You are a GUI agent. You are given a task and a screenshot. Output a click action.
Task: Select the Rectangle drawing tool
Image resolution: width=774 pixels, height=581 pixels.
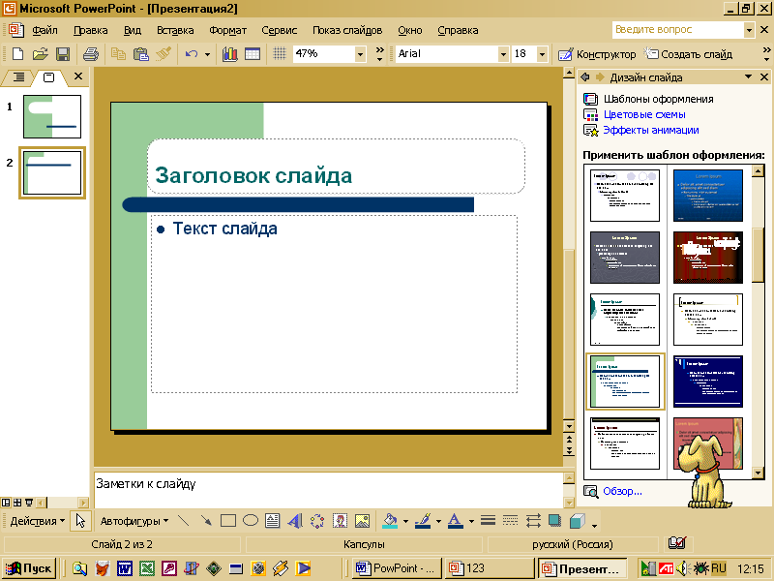pyautogui.click(x=228, y=521)
